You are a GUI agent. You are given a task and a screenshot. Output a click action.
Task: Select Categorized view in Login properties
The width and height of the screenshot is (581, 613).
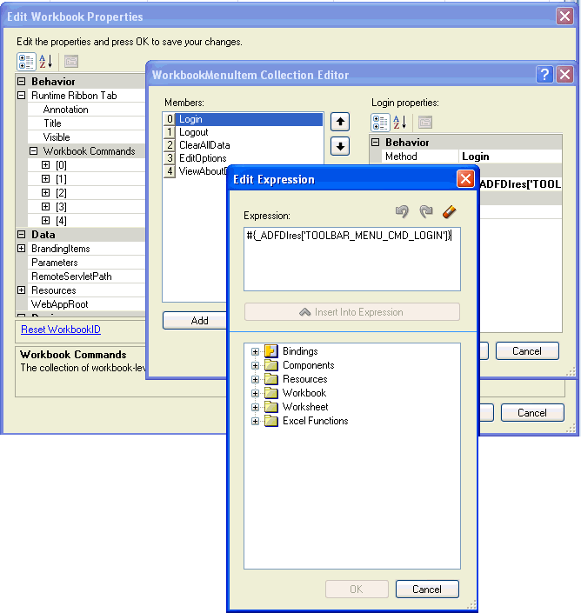pos(380,123)
